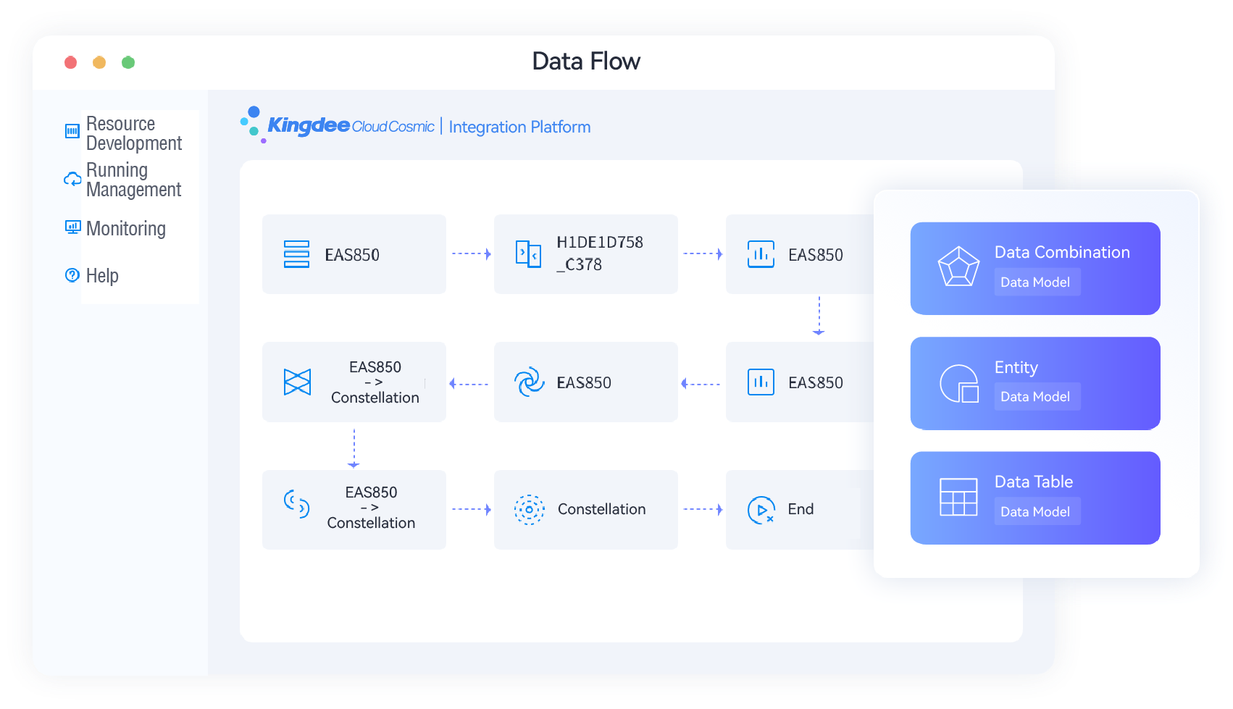The width and height of the screenshot is (1233, 709).
Task: Click the Running Management cloud icon
Action: click(x=72, y=179)
